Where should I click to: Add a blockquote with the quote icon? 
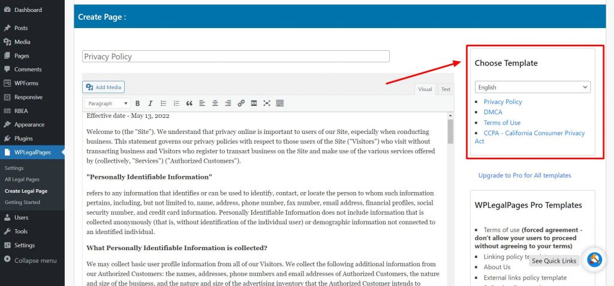tap(189, 104)
